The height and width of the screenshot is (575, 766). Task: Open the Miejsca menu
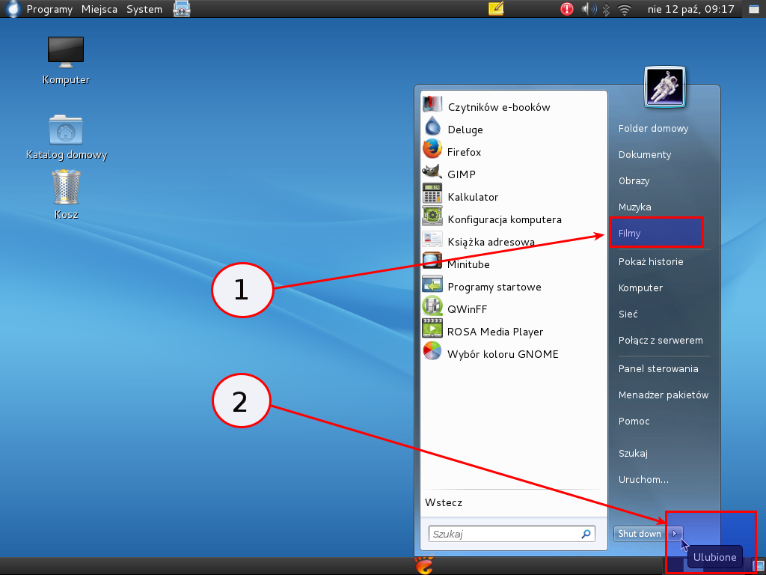click(99, 9)
